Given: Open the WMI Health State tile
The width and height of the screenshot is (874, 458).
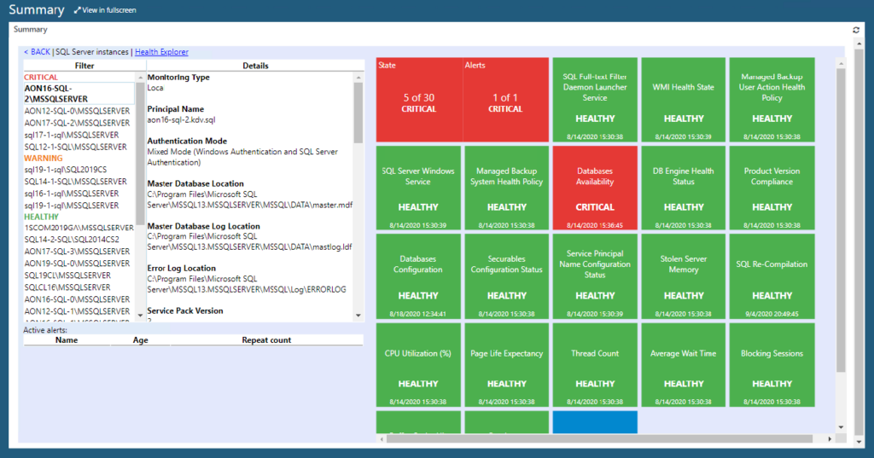Looking at the screenshot, I should [684, 100].
